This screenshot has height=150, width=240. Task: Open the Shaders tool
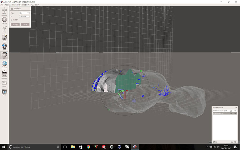pos(4,74)
